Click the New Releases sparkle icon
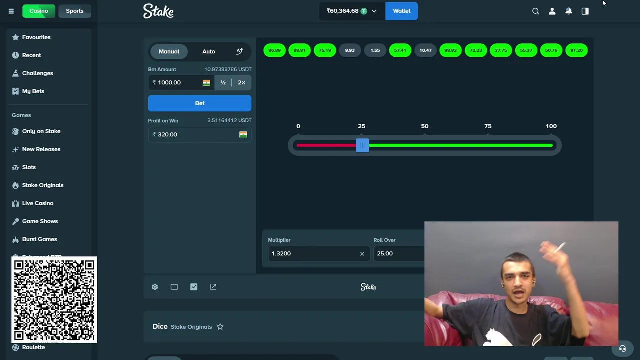The image size is (640, 360). (15, 149)
